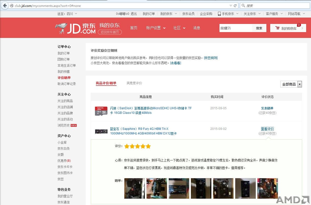Open 小金库 in the sidebar
The width and height of the screenshot is (311, 205).
(x=62, y=142)
